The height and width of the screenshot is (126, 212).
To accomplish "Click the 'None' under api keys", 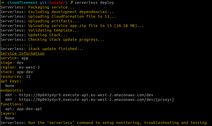I will [x=10, y=86].
